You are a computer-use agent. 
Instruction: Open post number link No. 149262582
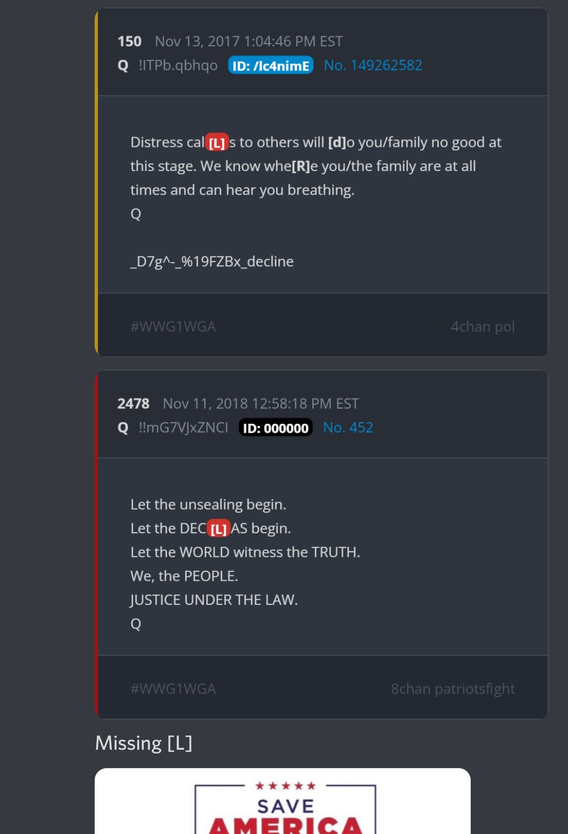point(373,65)
